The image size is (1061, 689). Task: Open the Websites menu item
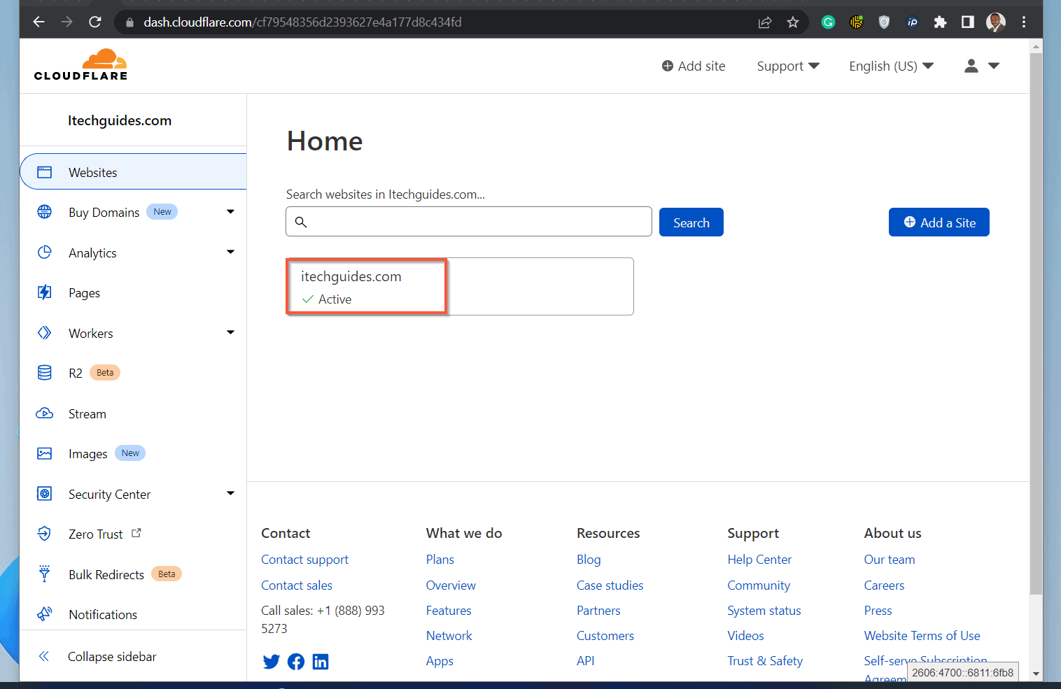[133, 172]
